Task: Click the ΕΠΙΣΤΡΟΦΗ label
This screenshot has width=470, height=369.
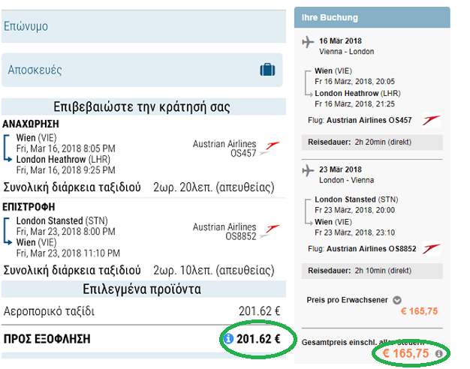Action: tap(29, 207)
